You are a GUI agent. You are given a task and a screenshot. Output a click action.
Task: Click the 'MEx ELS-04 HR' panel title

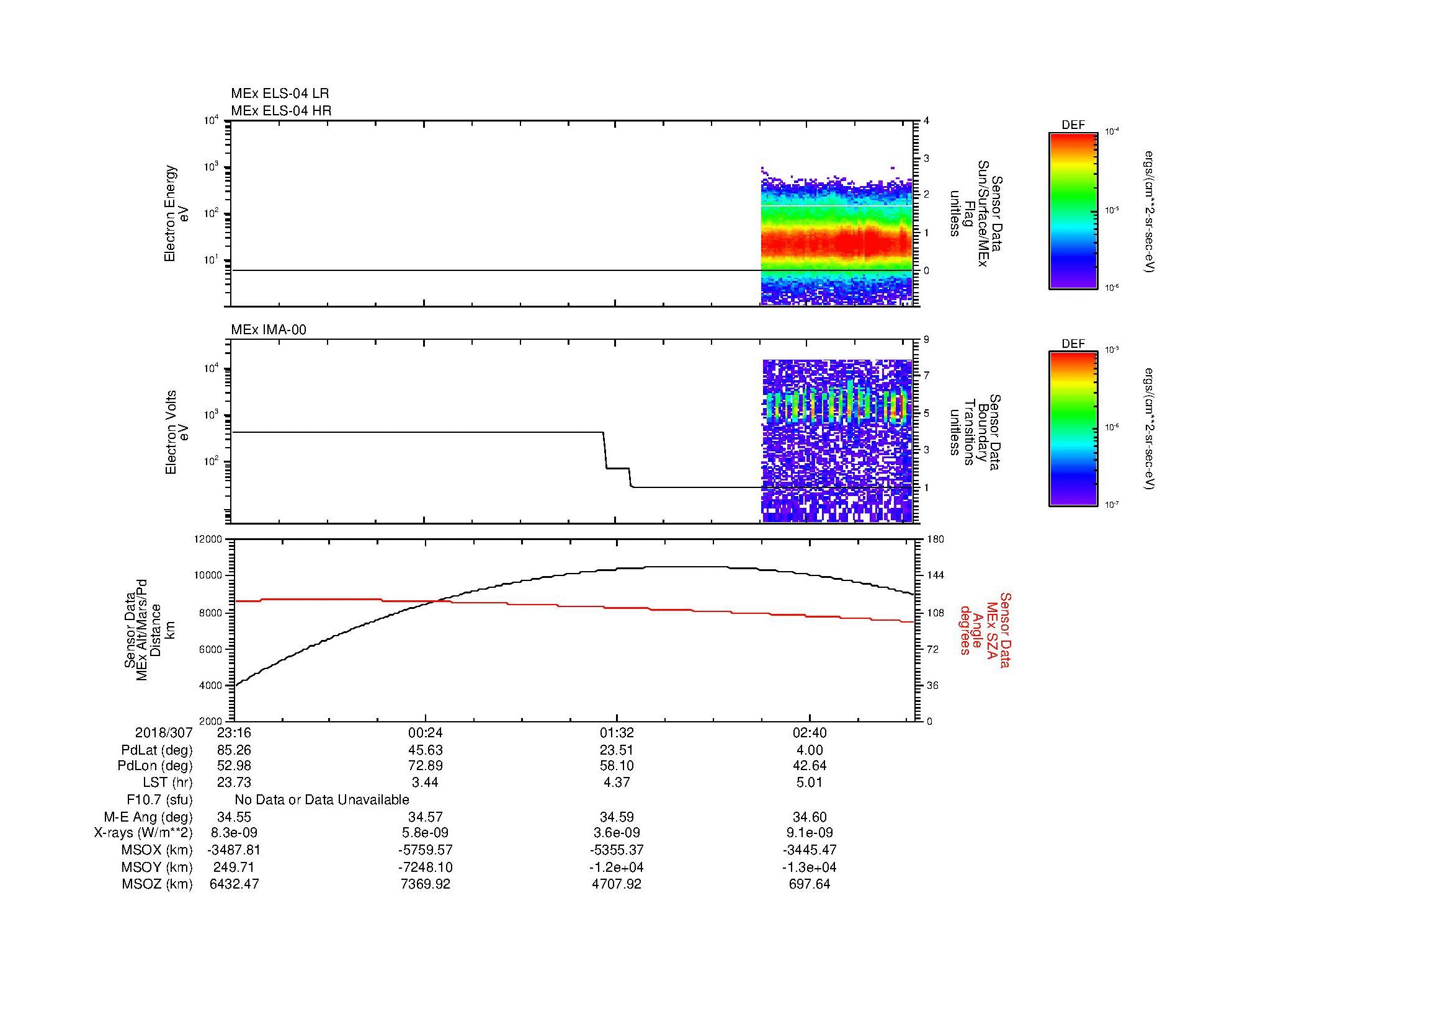[281, 111]
